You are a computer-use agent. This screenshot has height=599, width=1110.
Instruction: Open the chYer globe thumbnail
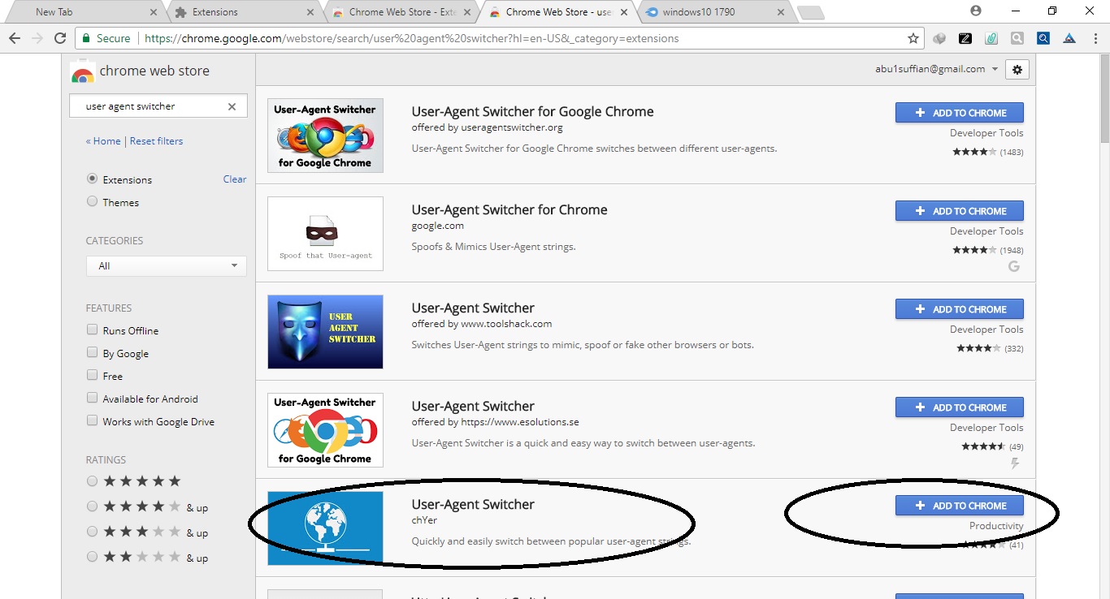coord(325,528)
